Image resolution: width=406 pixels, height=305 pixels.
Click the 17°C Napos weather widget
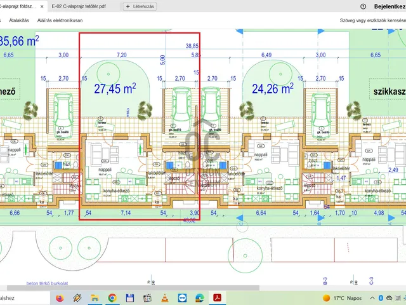(x=342, y=298)
